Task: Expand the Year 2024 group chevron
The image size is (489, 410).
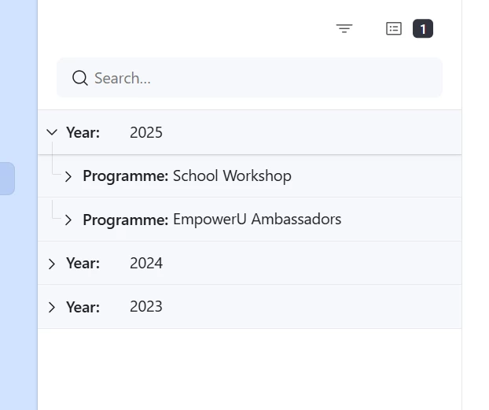Action: coord(52,264)
